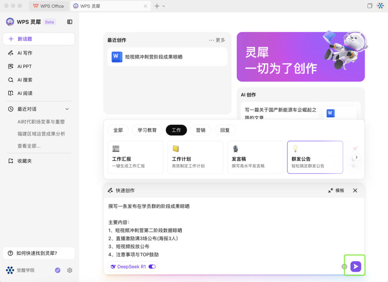Viewport: 388px width, 282px height.
Task: Open the 收藏夹 favorites
Action: coord(24,161)
